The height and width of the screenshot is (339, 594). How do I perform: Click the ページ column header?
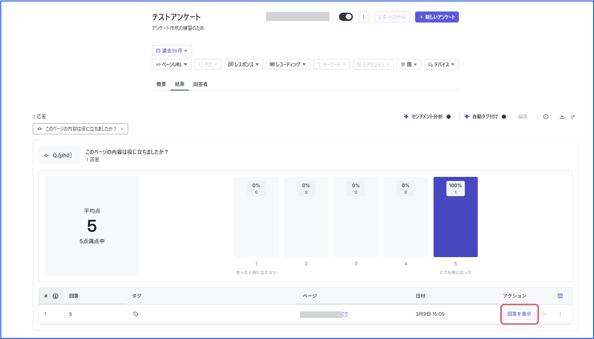click(x=354, y=296)
